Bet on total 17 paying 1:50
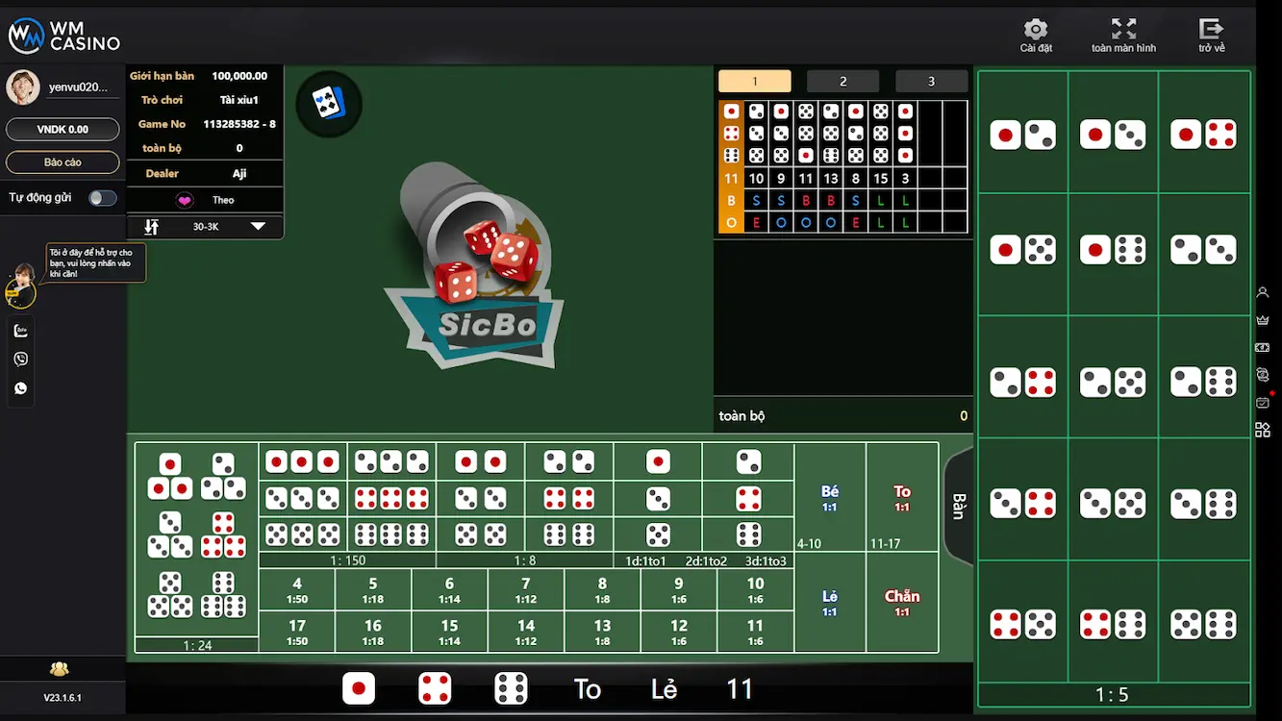 [x=297, y=632]
